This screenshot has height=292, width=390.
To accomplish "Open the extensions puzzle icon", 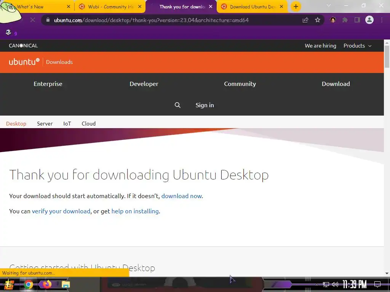I will click(x=345, y=20).
